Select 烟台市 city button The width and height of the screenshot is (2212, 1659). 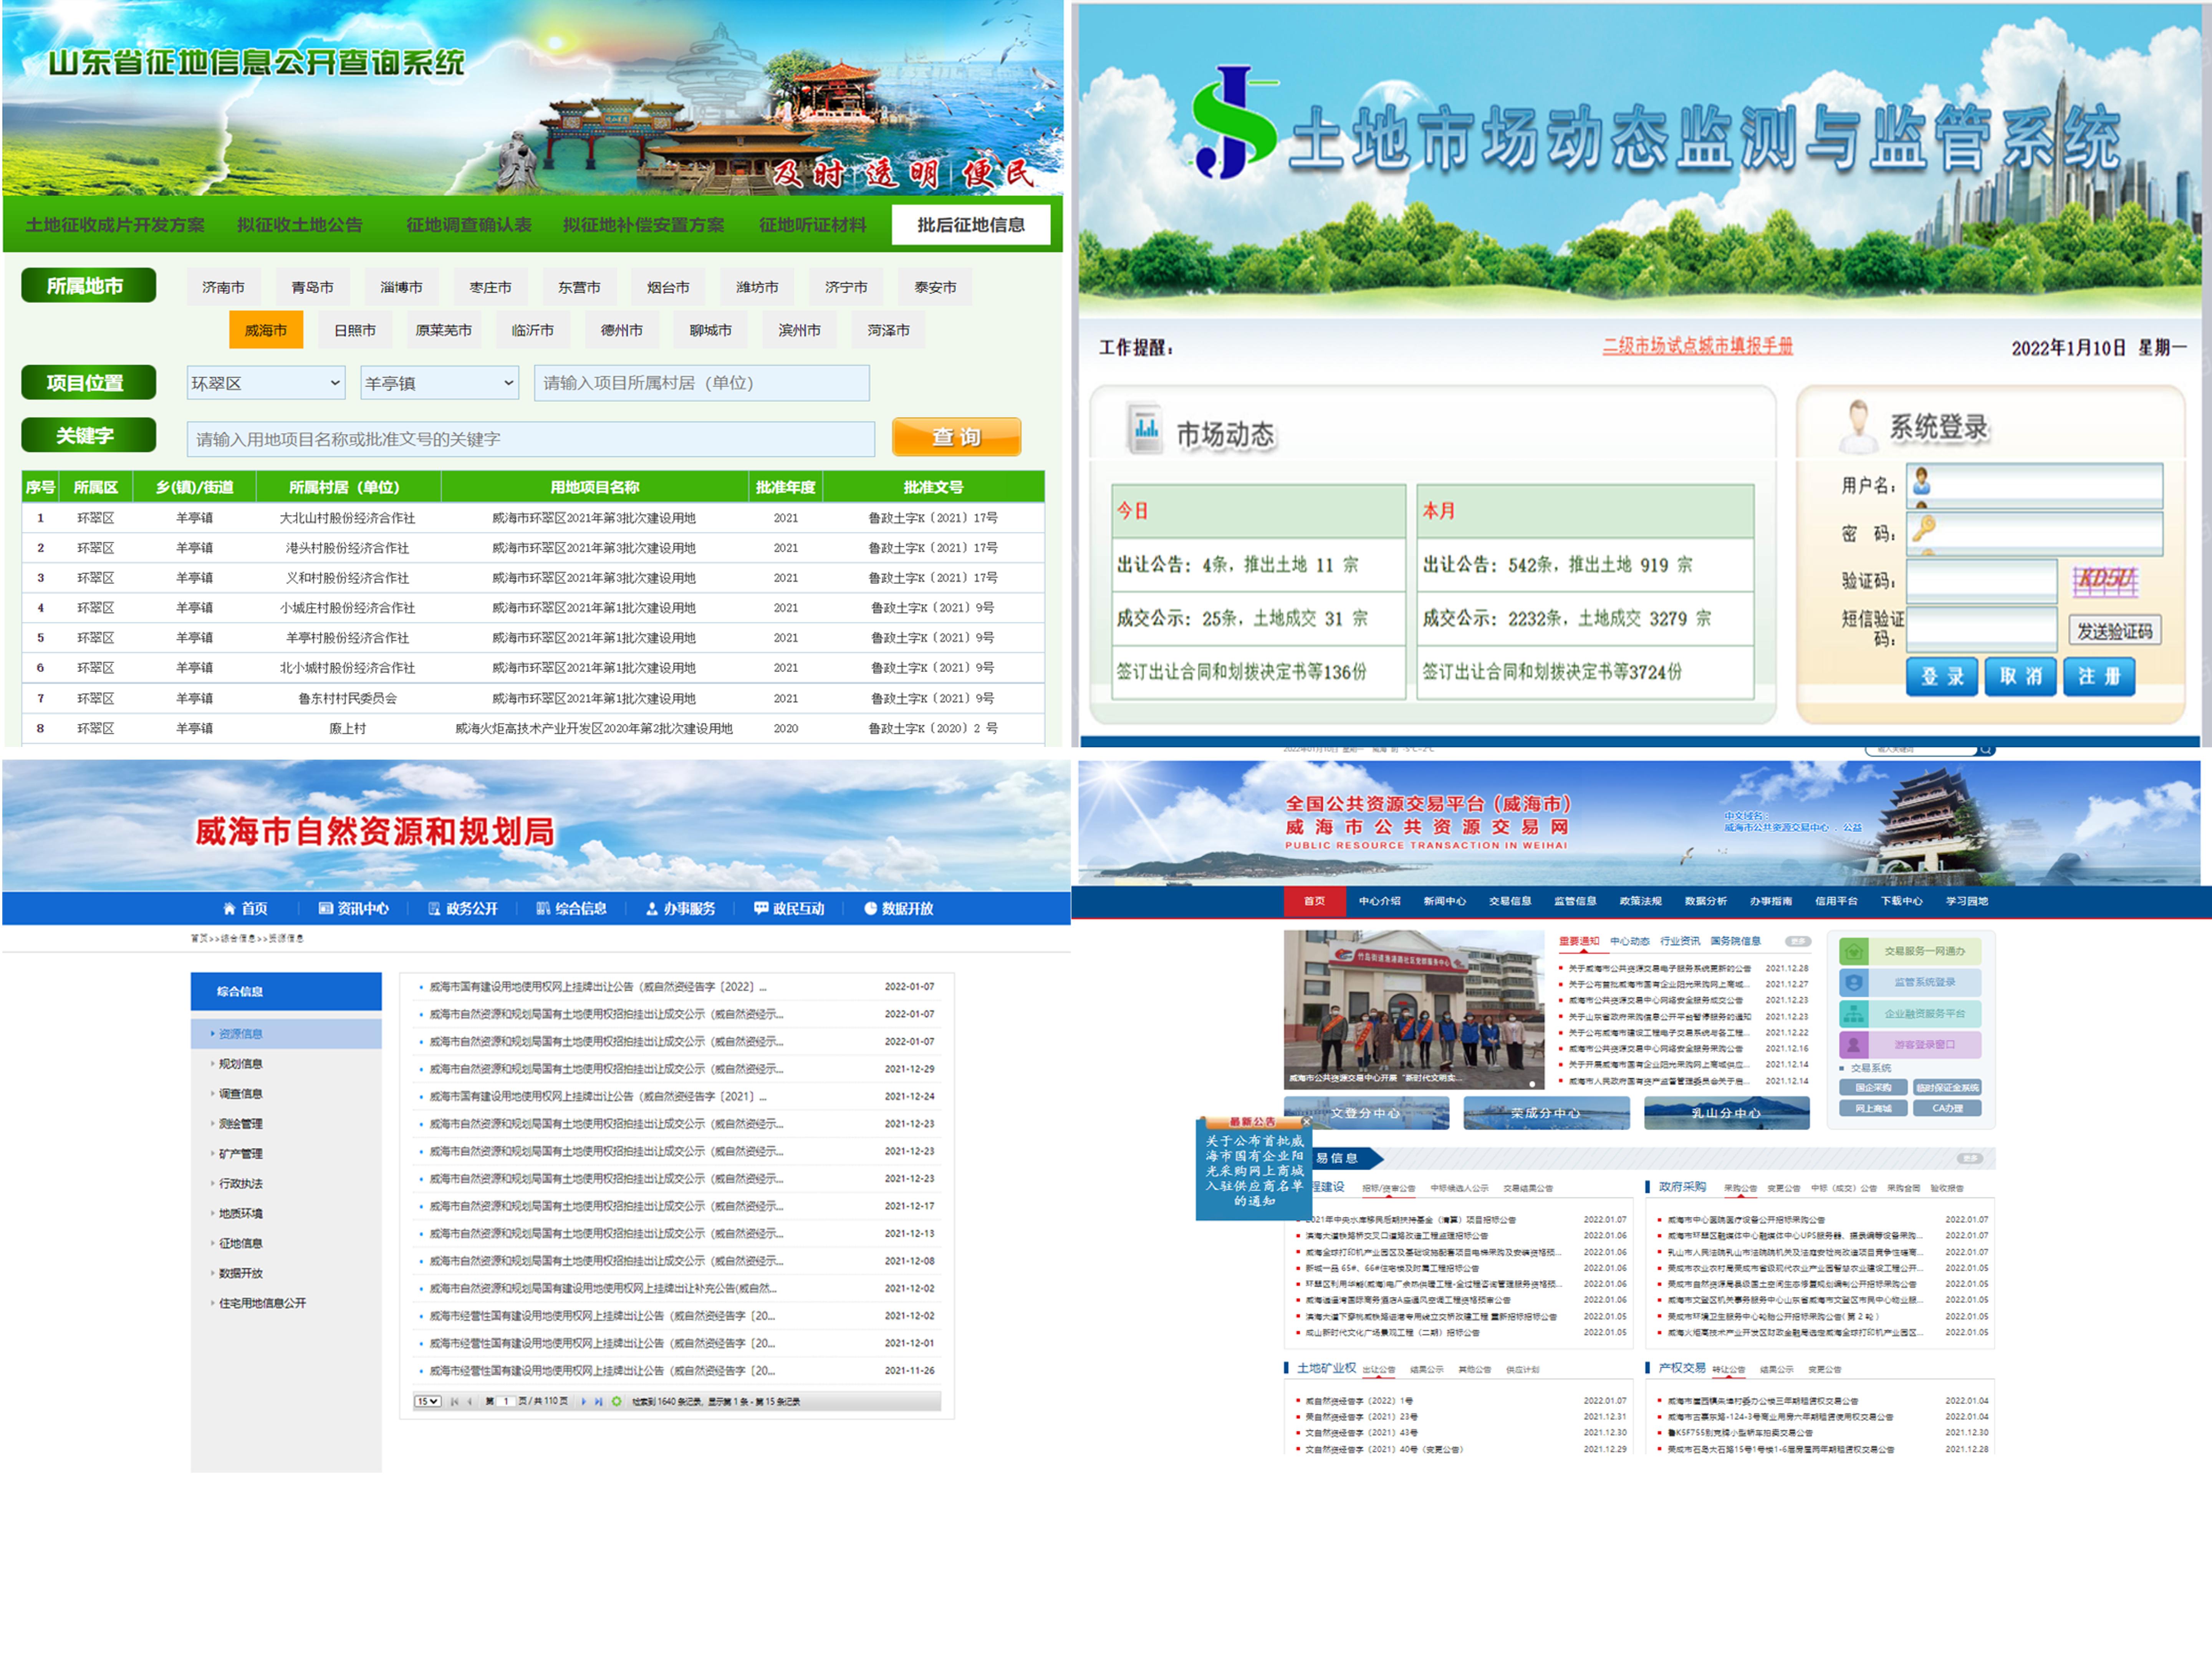[668, 287]
